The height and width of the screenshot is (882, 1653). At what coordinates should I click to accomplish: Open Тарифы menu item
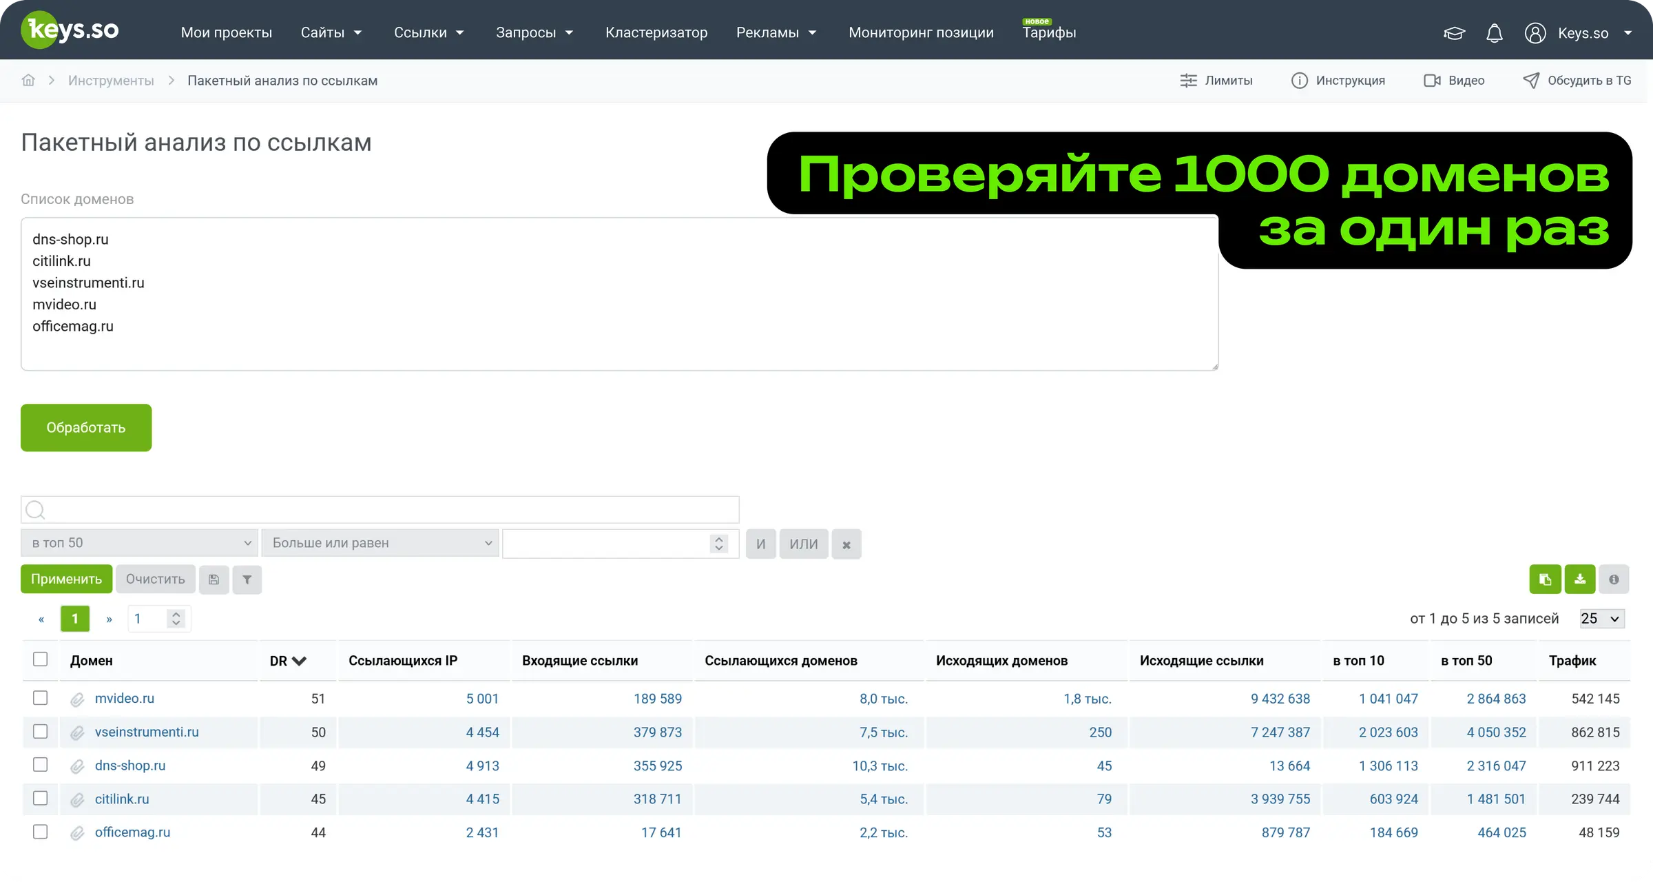pos(1049,32)
